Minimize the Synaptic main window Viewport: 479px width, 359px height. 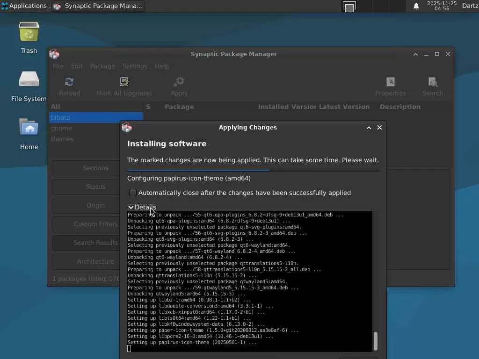point(426,55)
